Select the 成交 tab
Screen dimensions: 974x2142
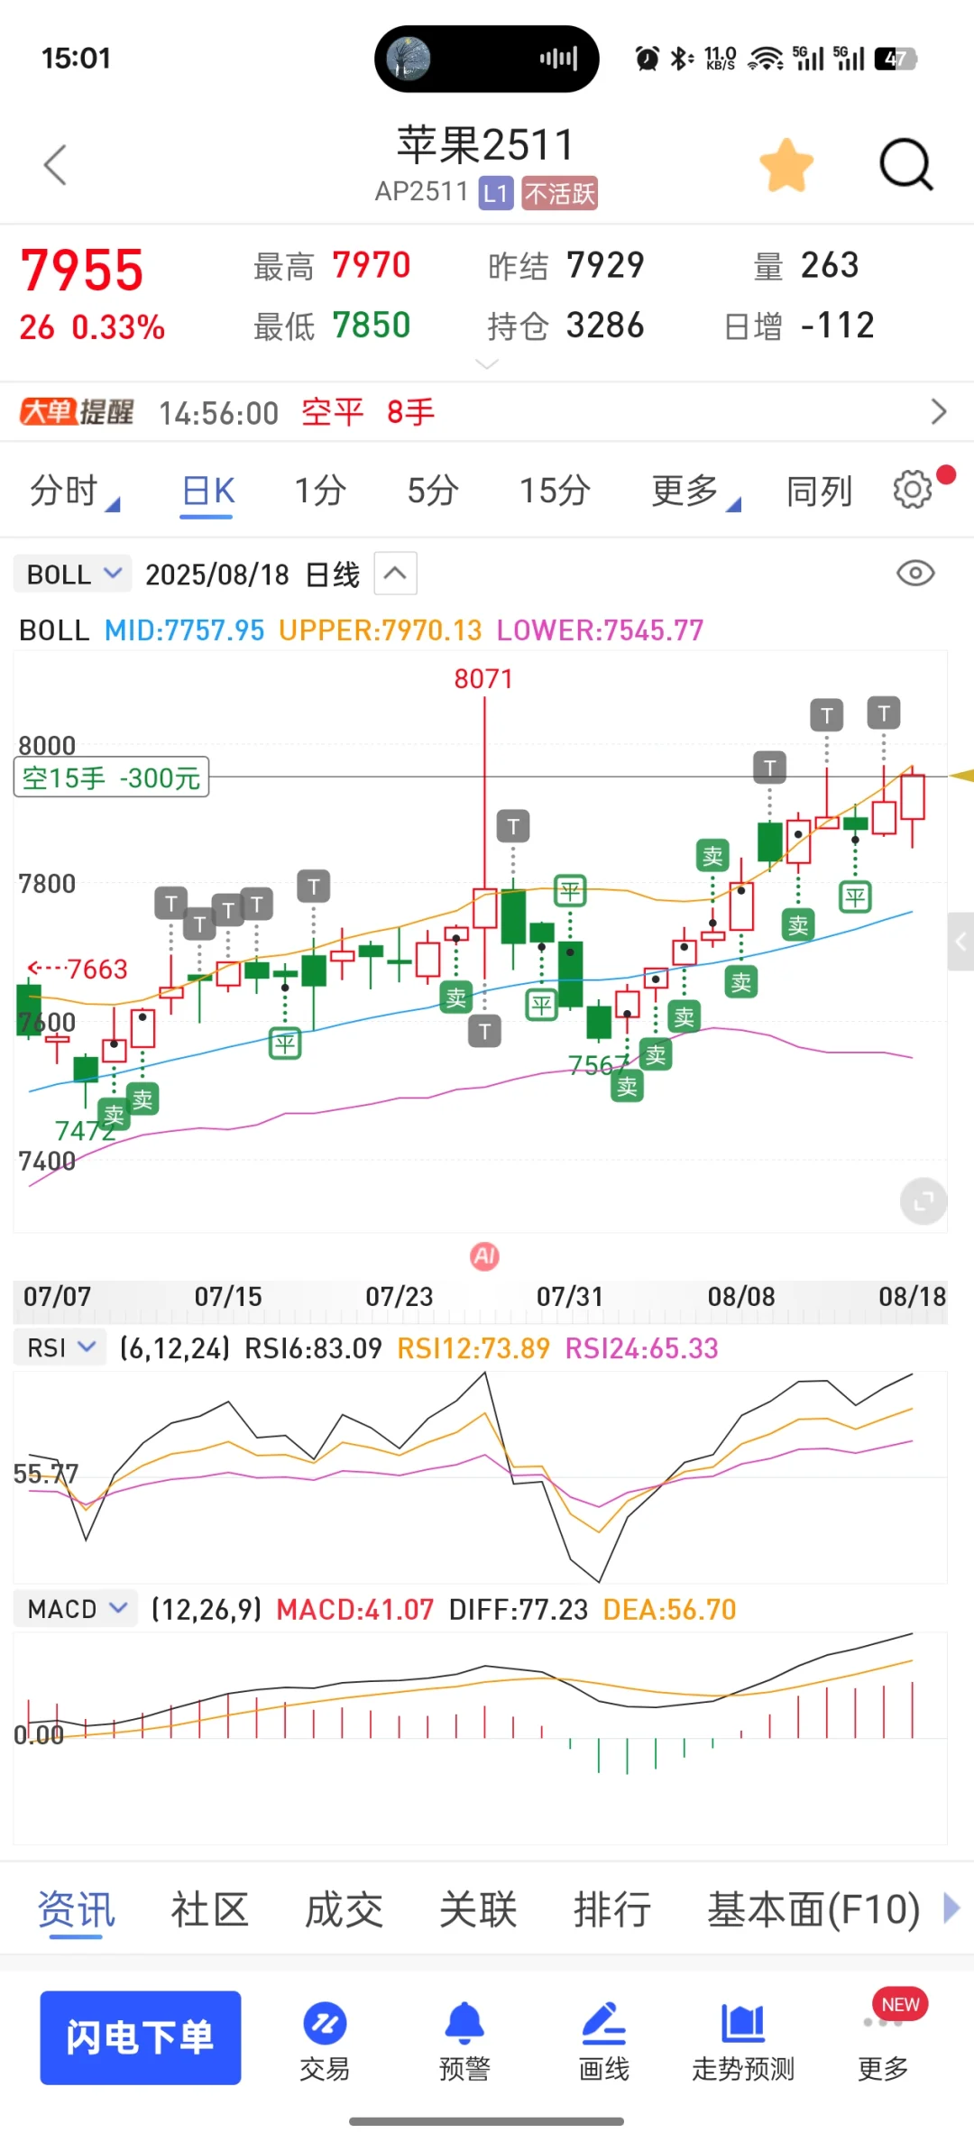(x=344, y=1909)
